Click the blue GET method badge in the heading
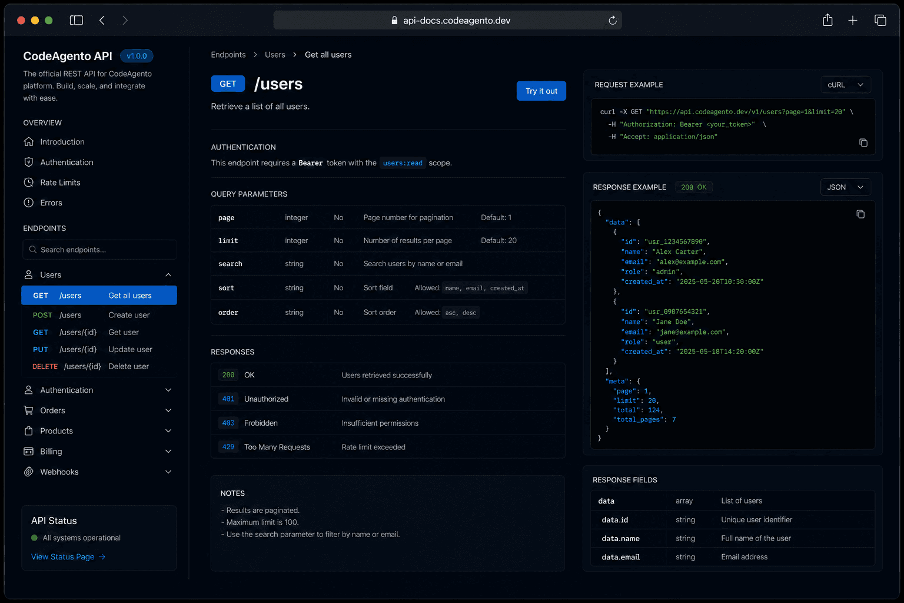This screenshot has width=904, height=603. coord(228,84)
